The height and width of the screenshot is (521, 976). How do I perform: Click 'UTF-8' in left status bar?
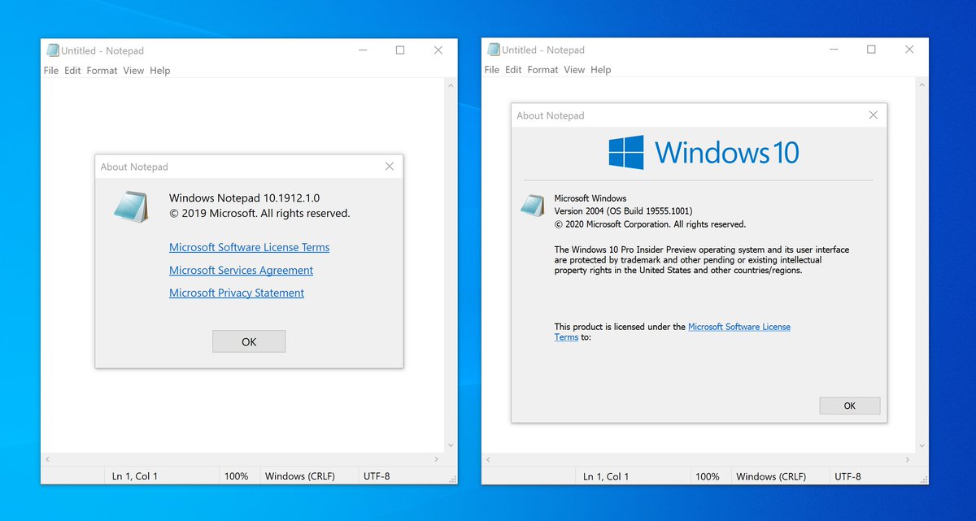(x=377, y=476)
